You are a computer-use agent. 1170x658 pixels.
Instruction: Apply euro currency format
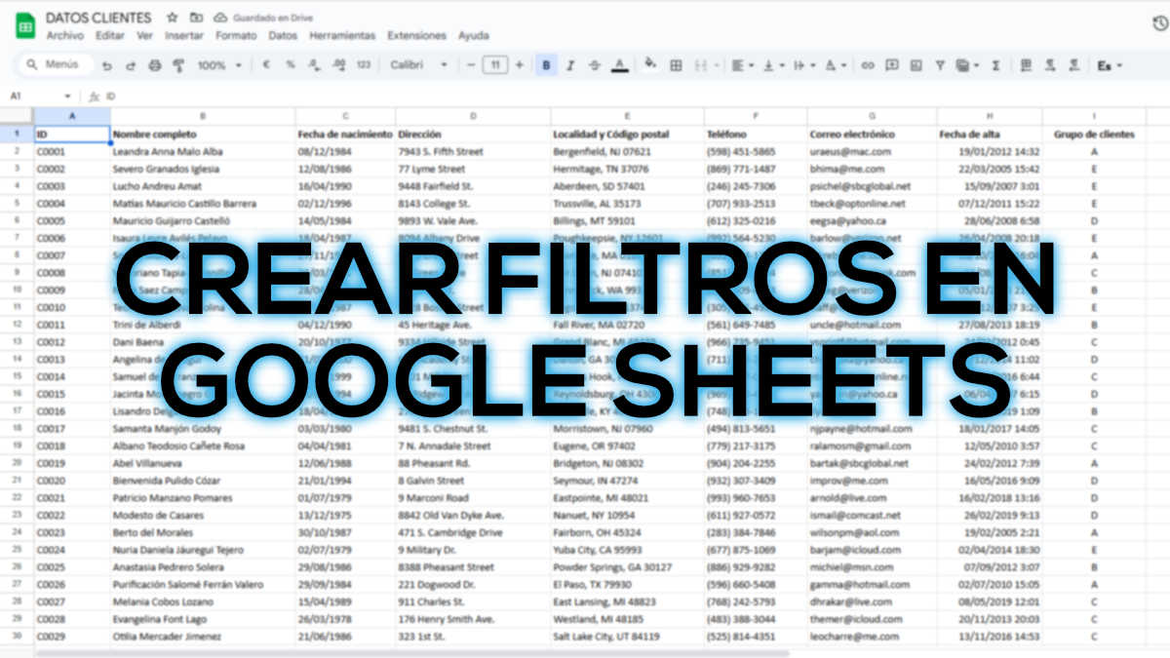pos(266,65)
